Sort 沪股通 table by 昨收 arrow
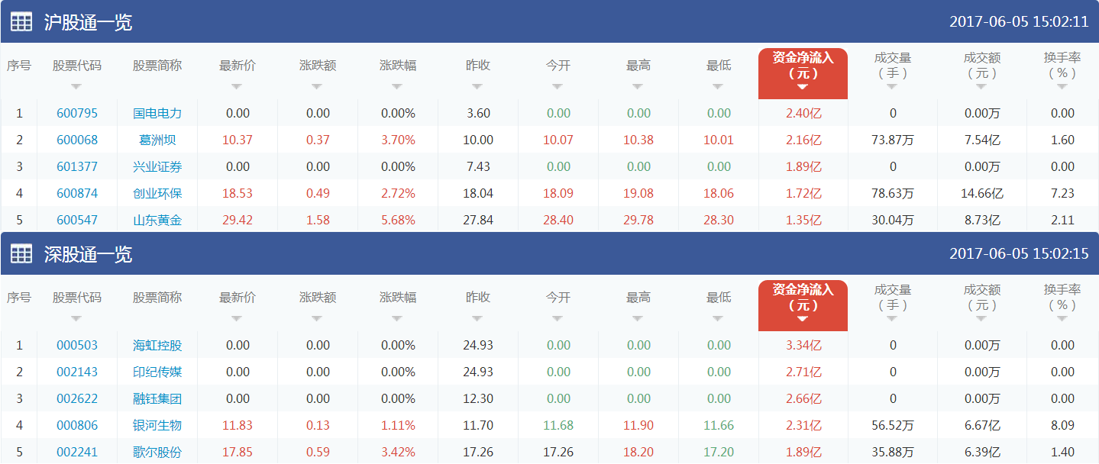Viewport: 1099px width, 464px height. click(477, 86)
